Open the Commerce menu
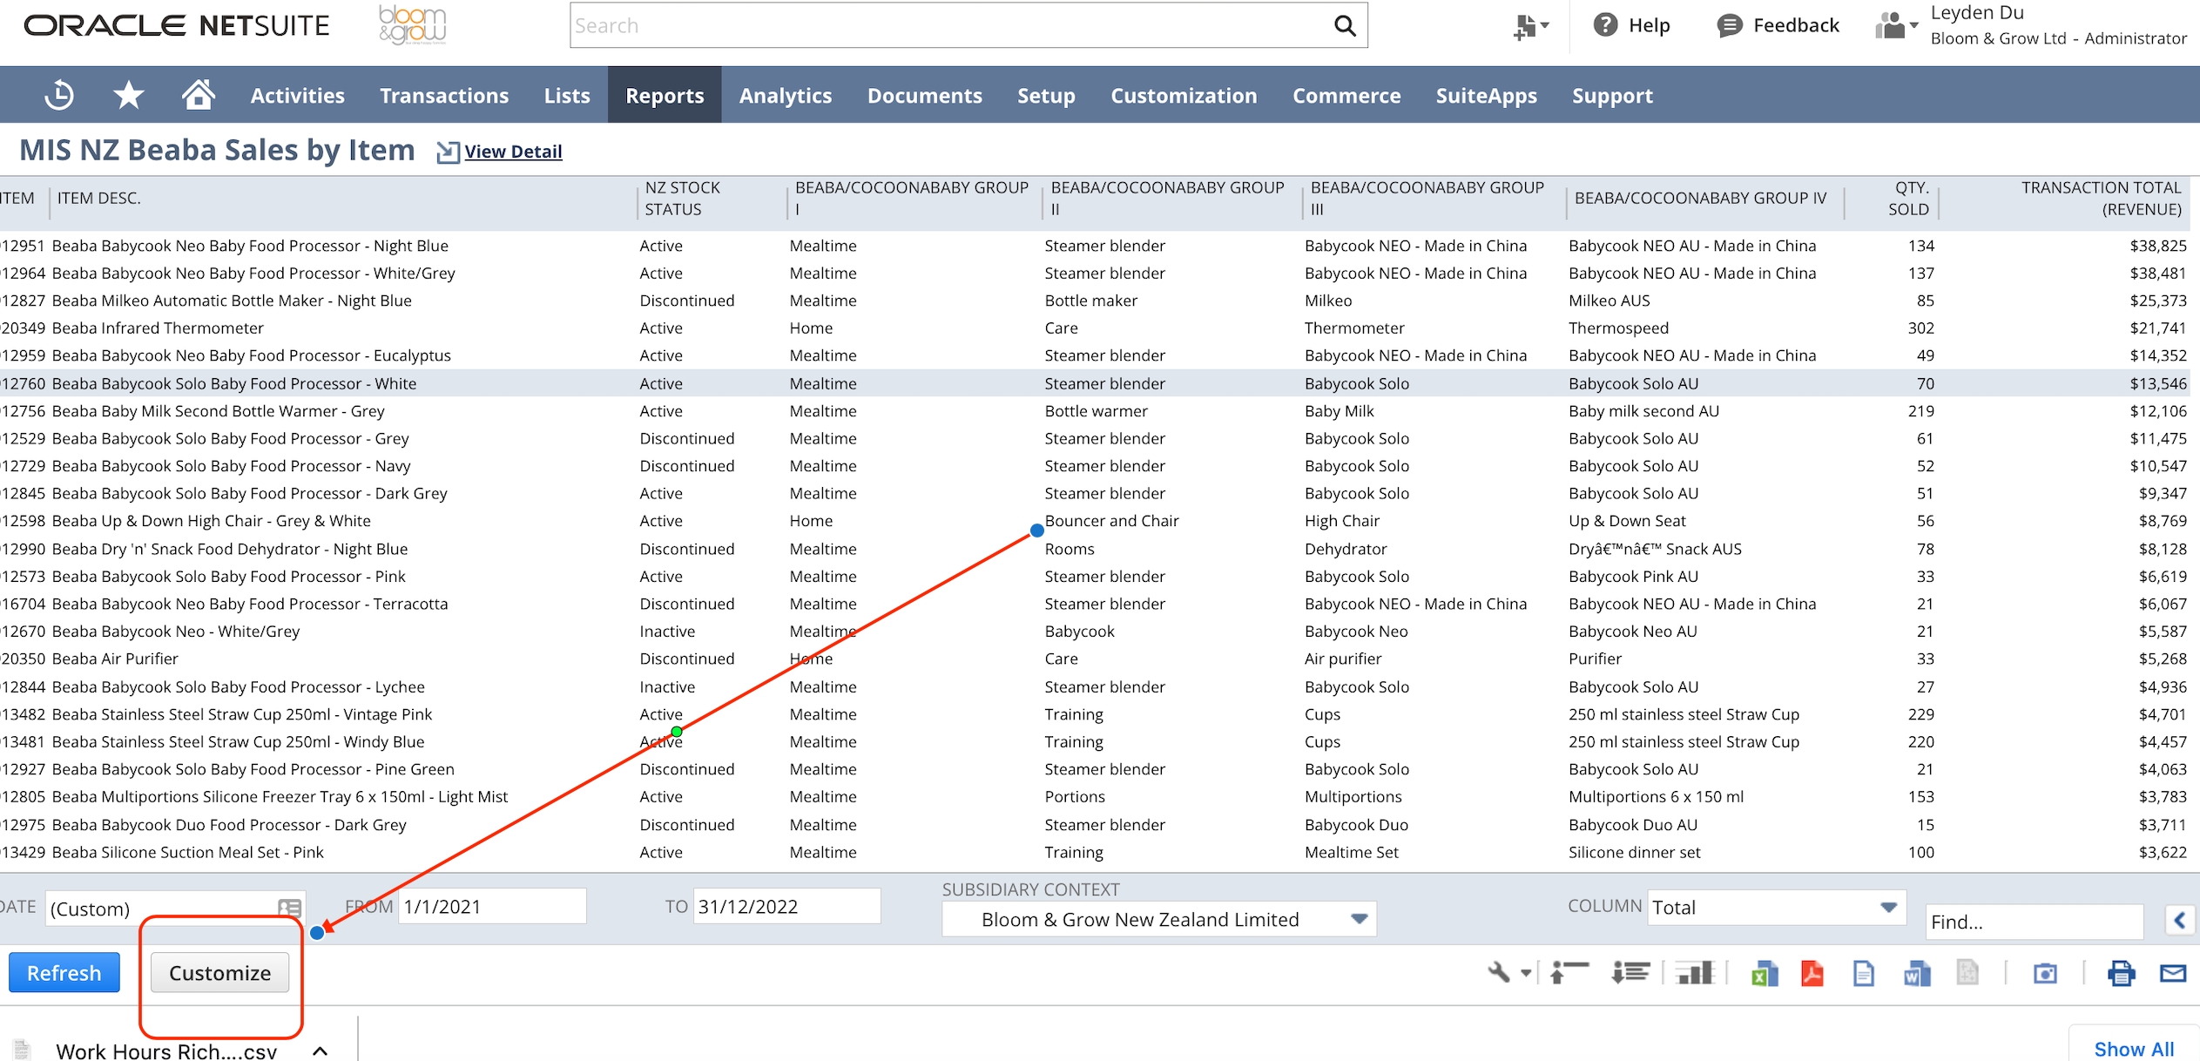The image size is (2200, 1061). click(1346, 95)
